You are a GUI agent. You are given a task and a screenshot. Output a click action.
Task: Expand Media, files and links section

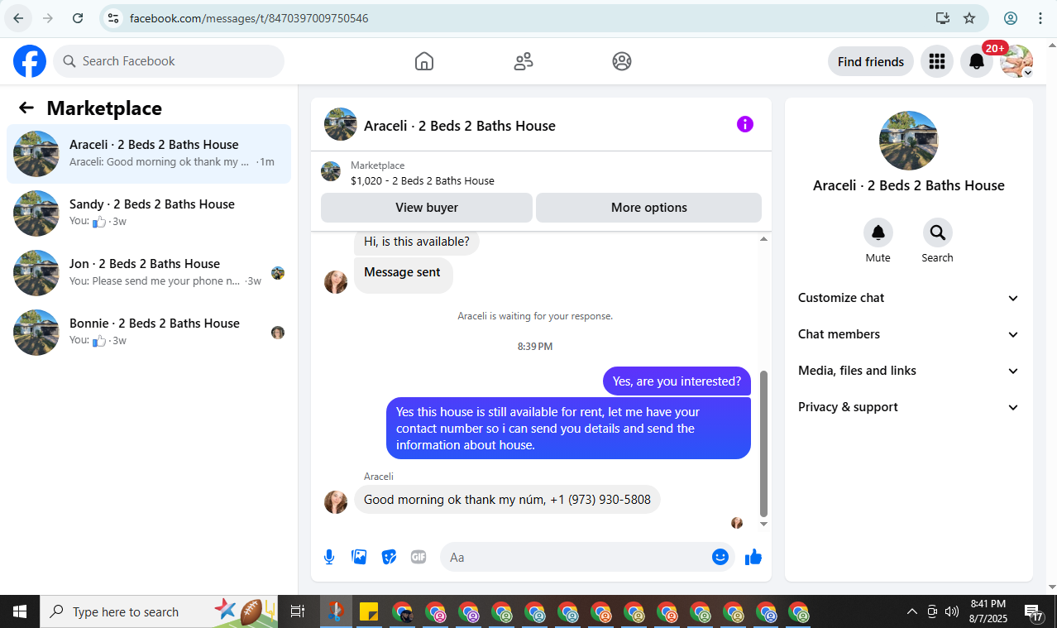tap(909, 371)
